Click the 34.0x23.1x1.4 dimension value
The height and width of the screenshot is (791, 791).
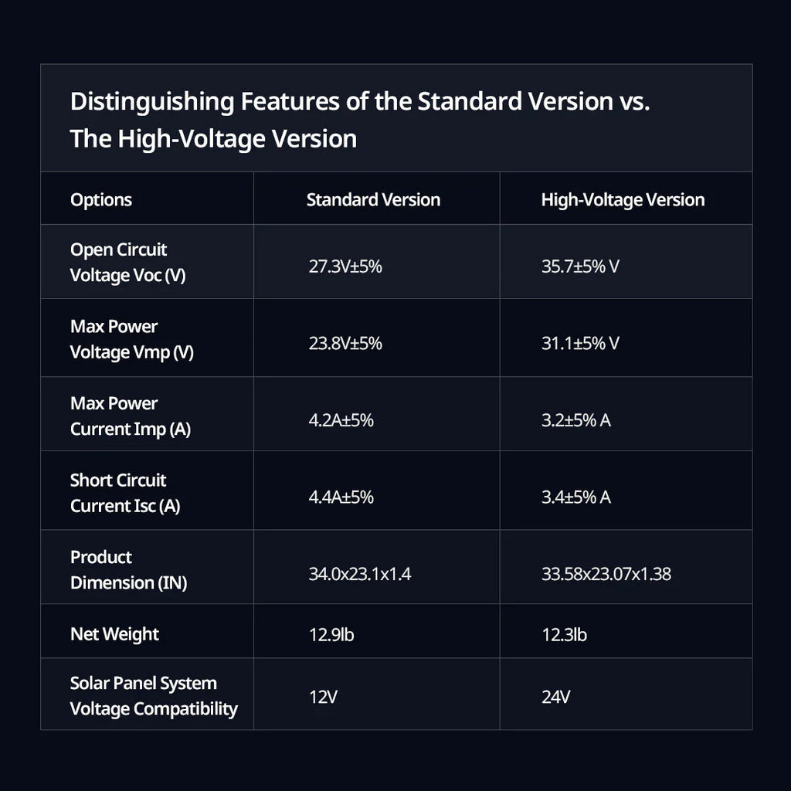tap(360, 574)
